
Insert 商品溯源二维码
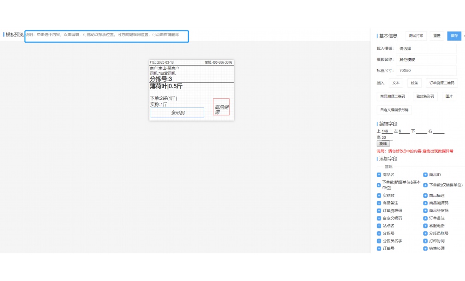pyautogui.click(x=393, y=96)
